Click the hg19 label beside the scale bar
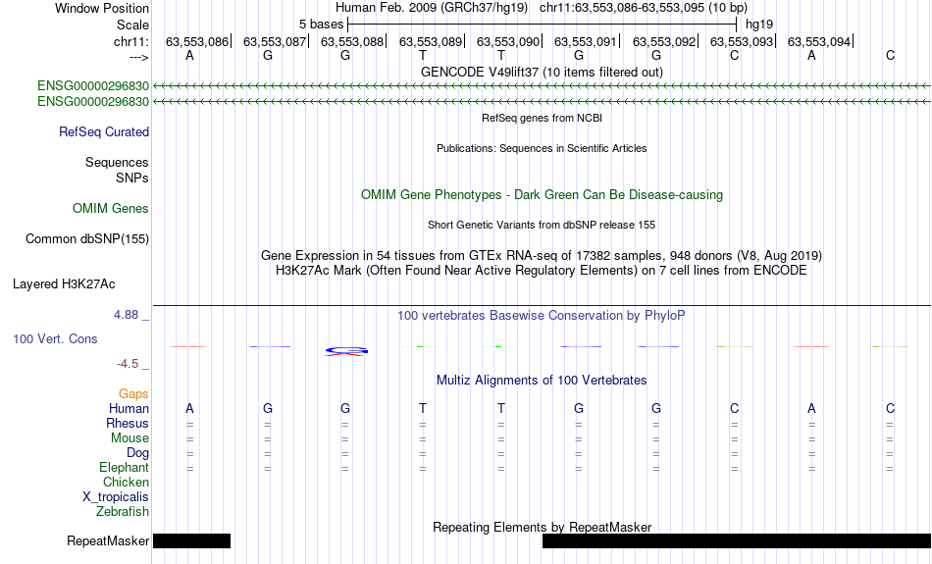Image resolution: width=932 pixels, height=564 pixels. tap(759, 25)
